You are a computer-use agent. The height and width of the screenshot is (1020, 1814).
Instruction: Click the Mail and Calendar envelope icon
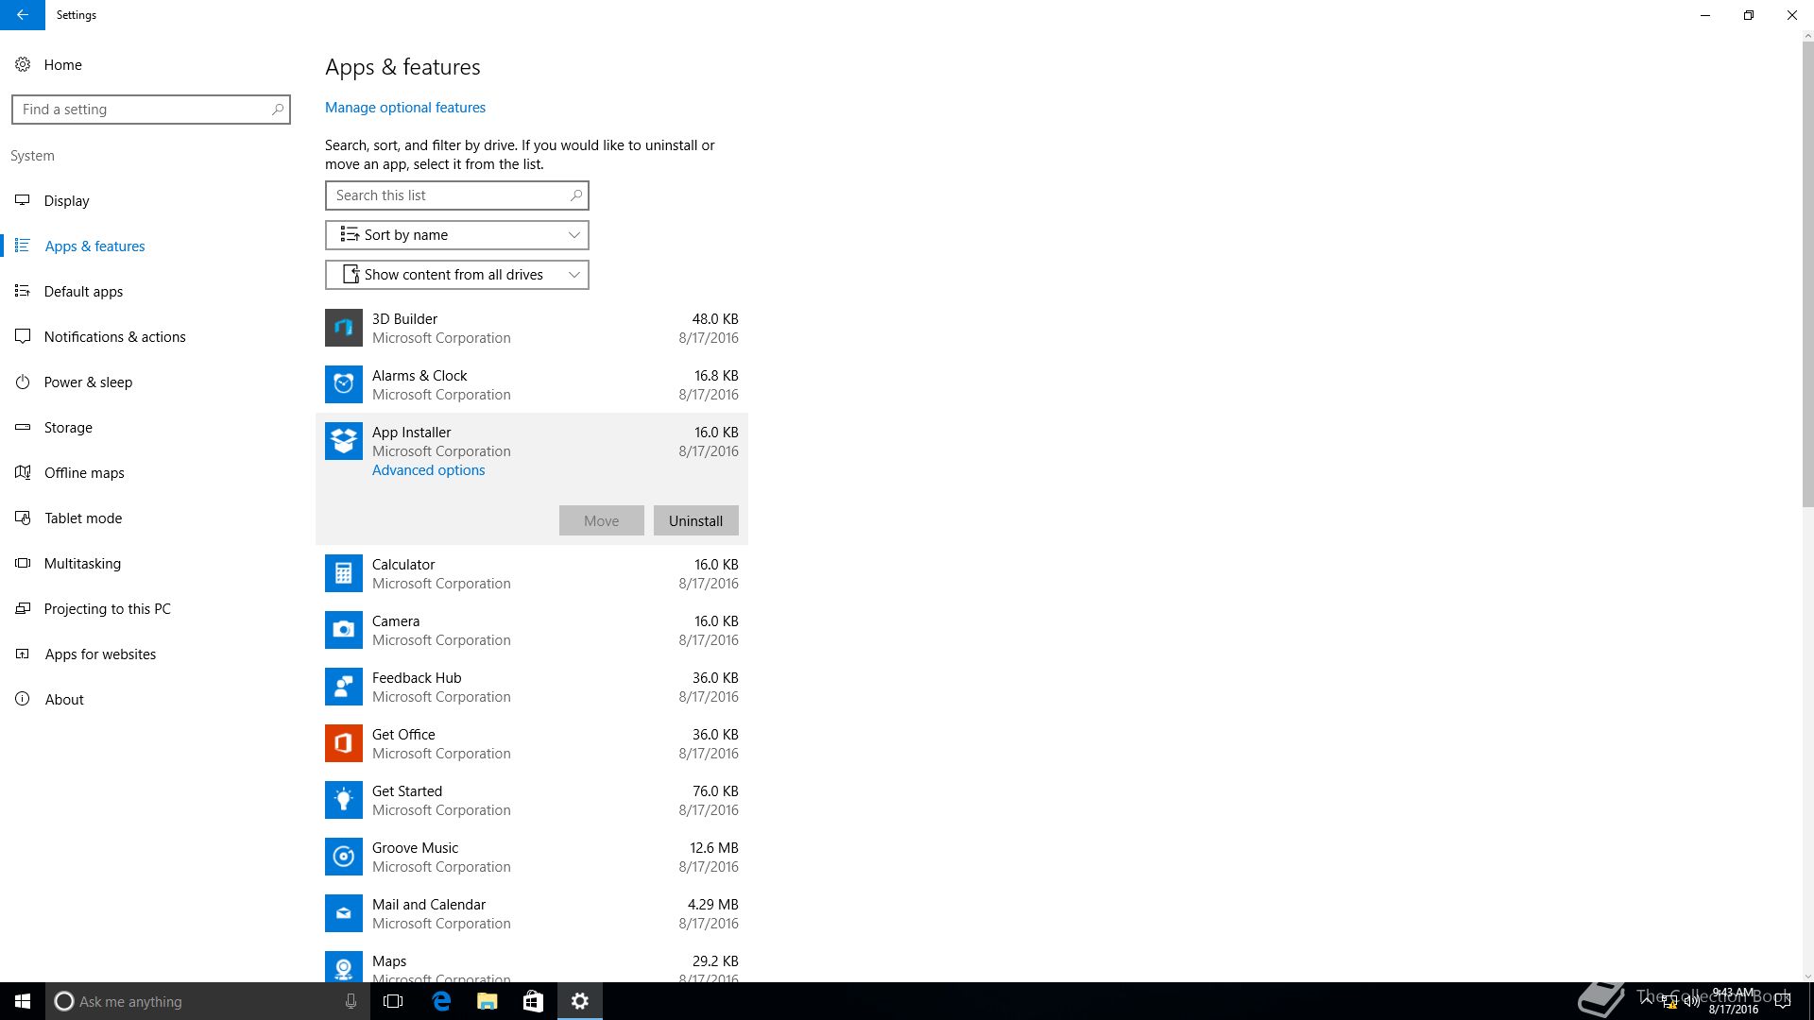tap(344, 913)
